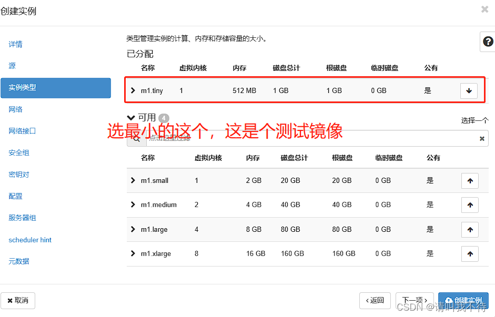Open the scheduler hint step
The height and width of the screenshot is (317, 495).
(29, 240)
